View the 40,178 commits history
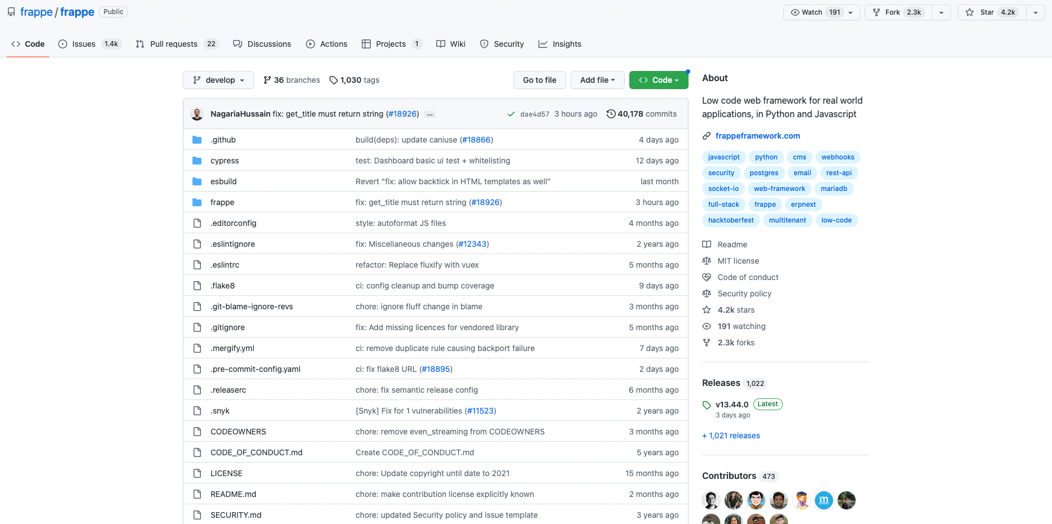Image resolution: width=1052 pixels, height=524 pixels. (642, 114)
